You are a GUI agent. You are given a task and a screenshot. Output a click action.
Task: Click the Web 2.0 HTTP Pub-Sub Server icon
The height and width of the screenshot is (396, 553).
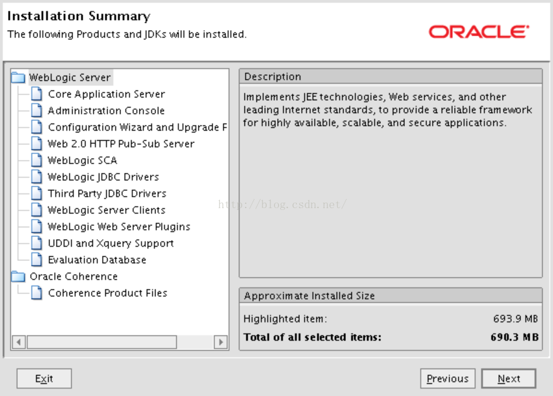pyautogui.click(x=37, y=144)
